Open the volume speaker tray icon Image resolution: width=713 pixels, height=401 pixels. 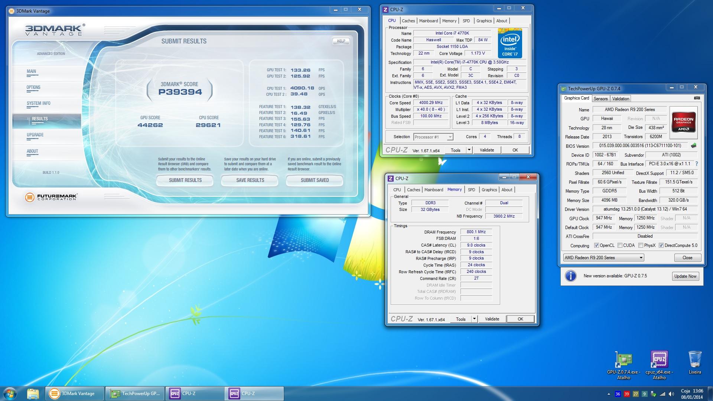671,394
